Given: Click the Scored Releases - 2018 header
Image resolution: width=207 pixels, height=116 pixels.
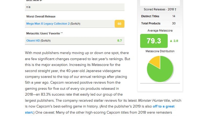Looking at the screenshot, I should tap(160, 9).
